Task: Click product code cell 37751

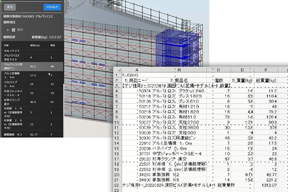Action: click(137, 154)
